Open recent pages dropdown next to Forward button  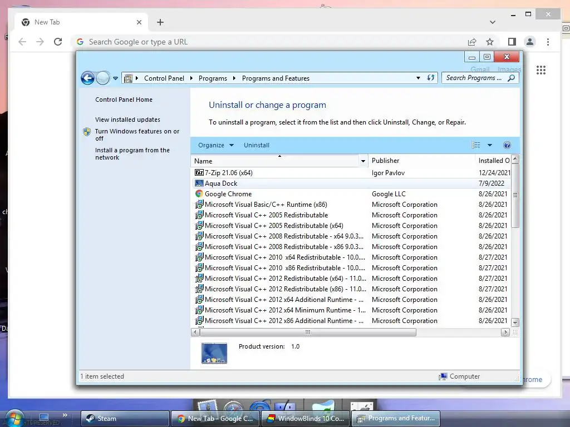click(x=115, y=78)
